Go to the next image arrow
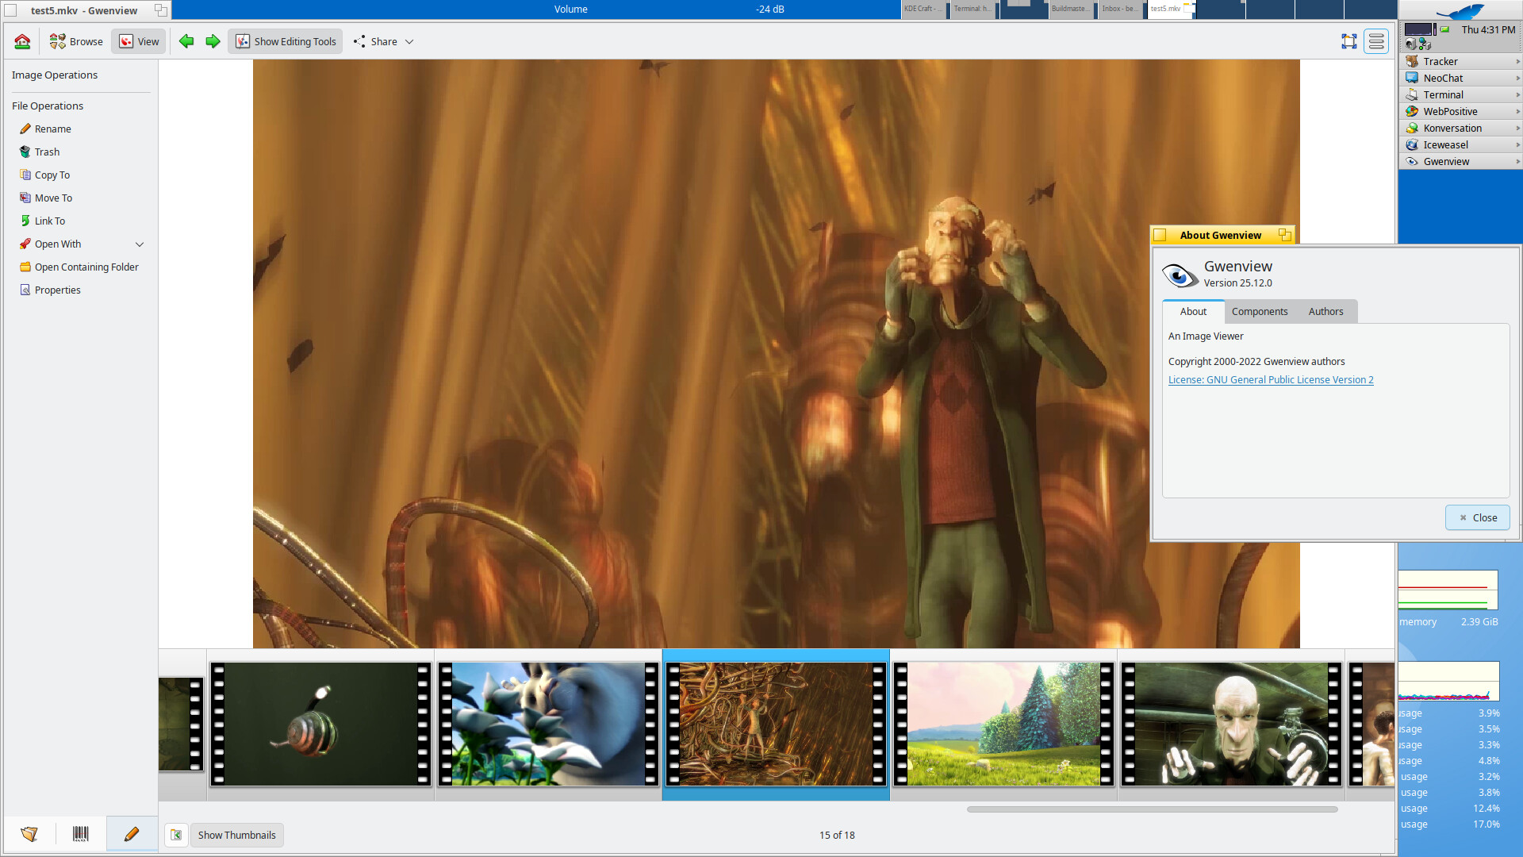Screen dimensions: 1523x857 pos(213,41)
